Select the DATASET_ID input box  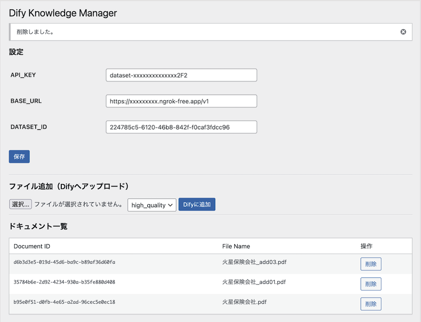pyautogui.click(x=181, y=127)
